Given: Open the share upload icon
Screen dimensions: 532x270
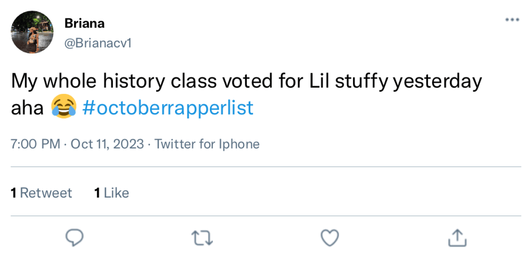Looking at the screenshot, I should [x=457, y=238].
